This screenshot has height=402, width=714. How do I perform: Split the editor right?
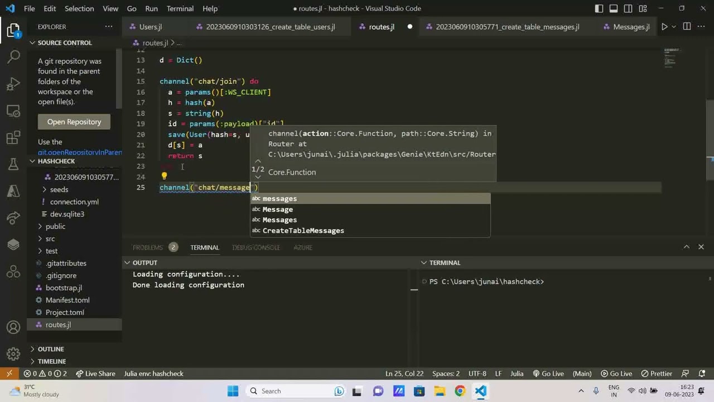click(x=687, y=27)
